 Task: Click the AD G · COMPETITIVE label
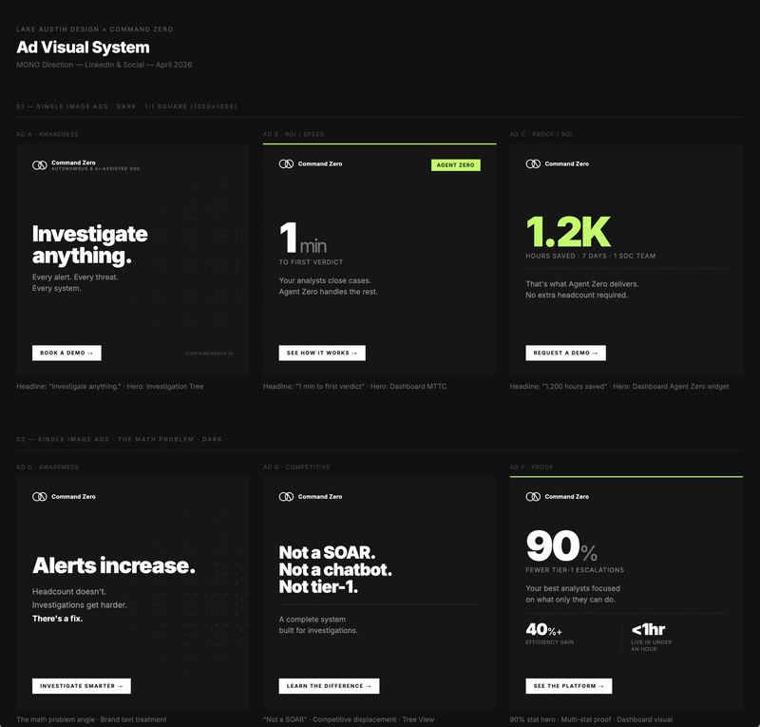click(296, 467)
